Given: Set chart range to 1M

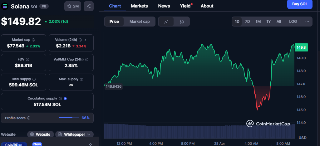Looking at the screenshot, I should point(258,22).
